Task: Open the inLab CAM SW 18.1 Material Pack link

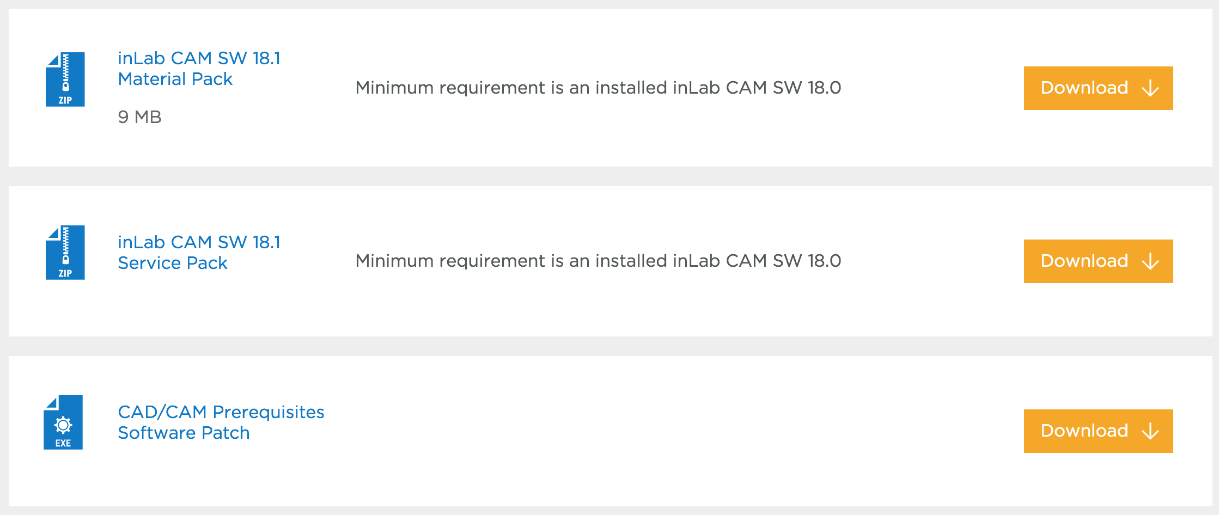Action: click(x=199, y=58)
